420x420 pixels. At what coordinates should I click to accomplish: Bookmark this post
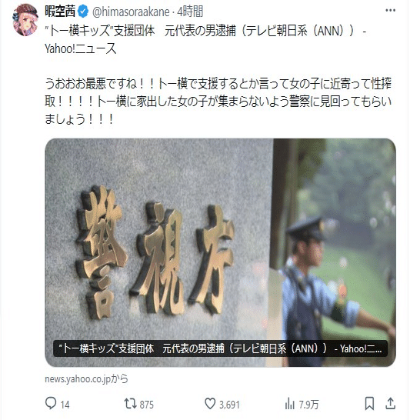[x=369, y=403]
